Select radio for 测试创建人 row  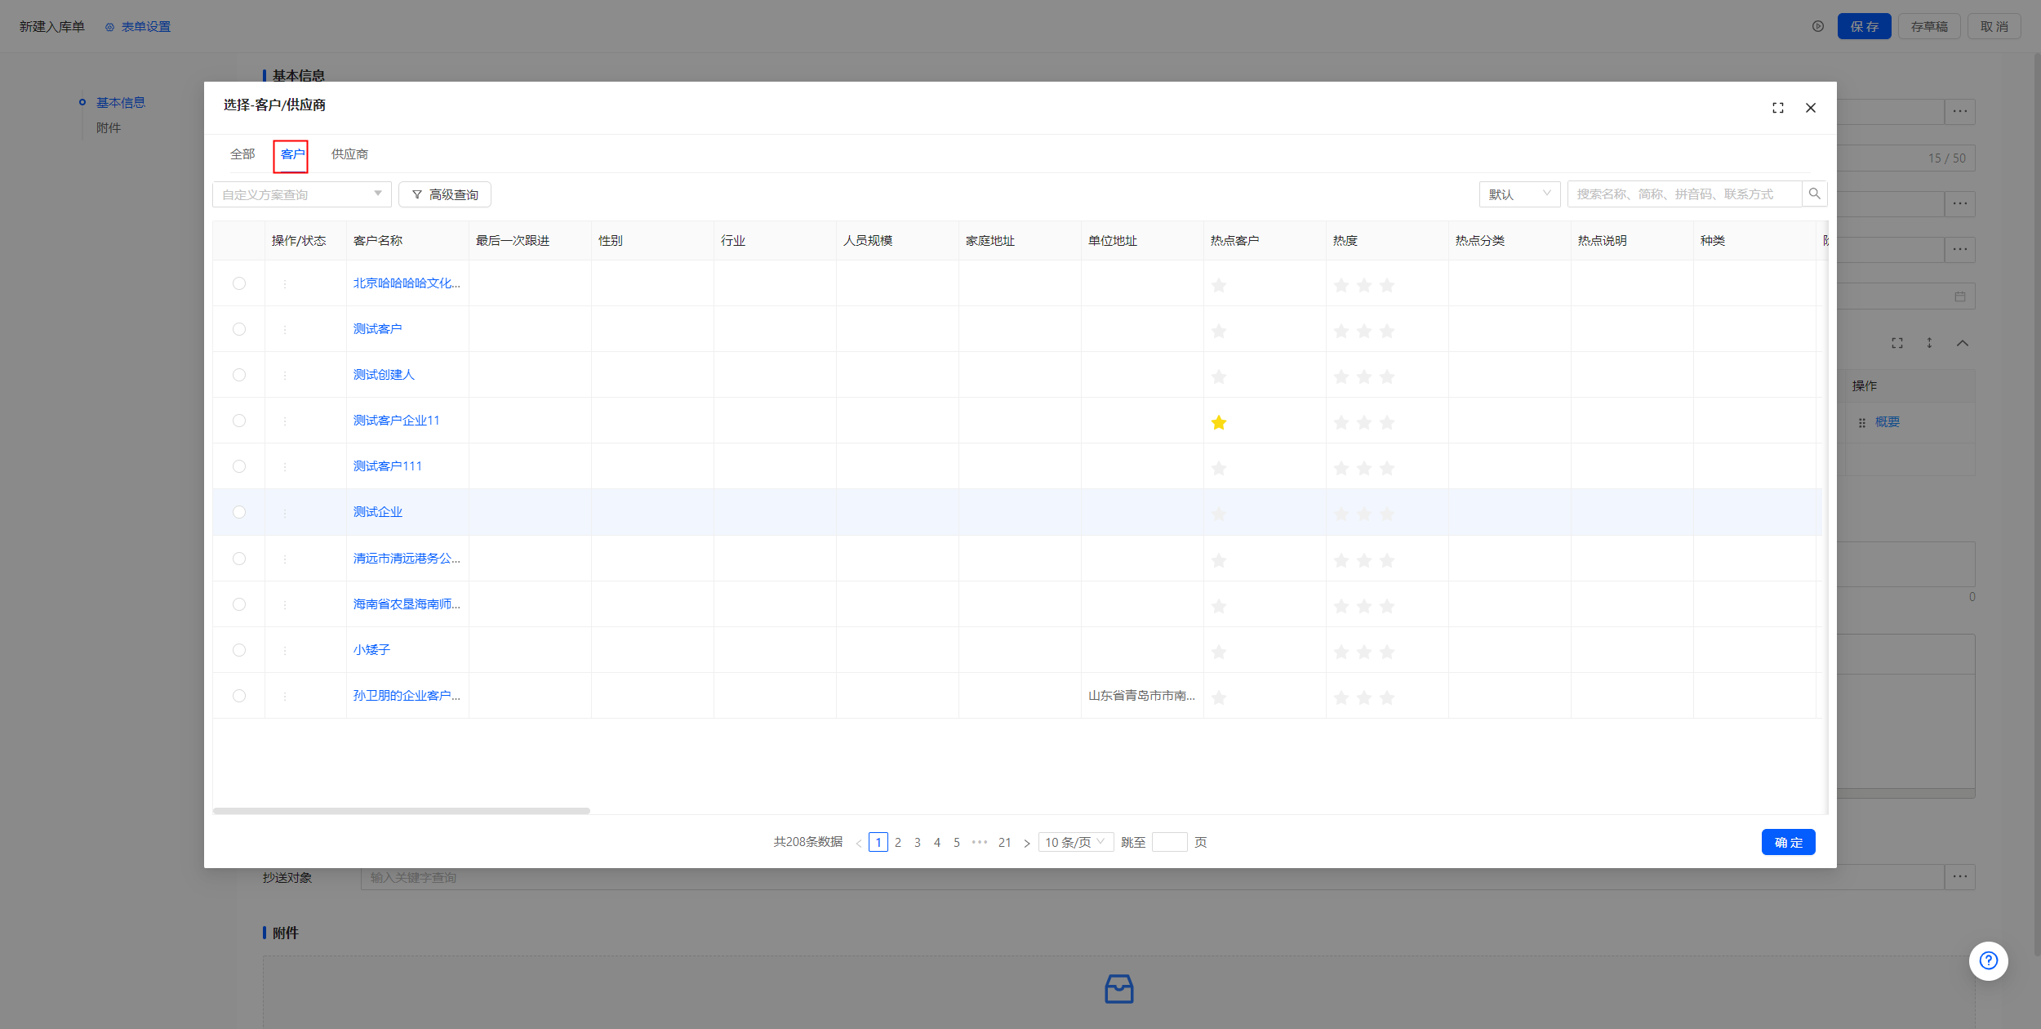pyautogui.click(x=238, y=375)
